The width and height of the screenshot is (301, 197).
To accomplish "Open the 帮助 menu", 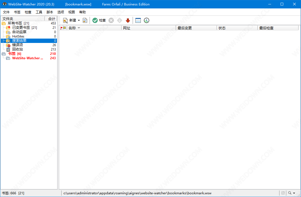I will click(83, 12).
